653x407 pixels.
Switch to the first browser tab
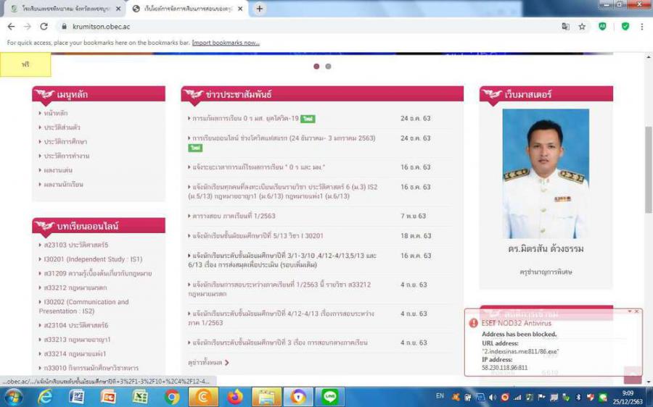62,9
